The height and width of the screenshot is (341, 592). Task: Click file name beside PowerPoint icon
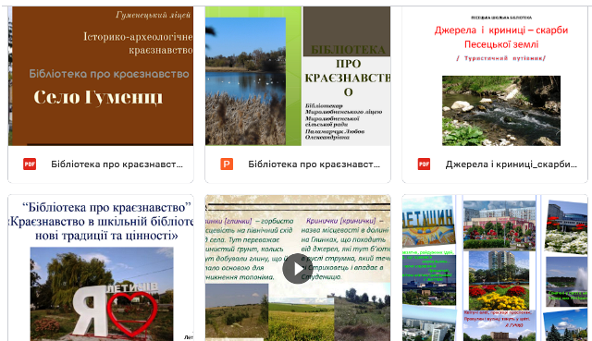[314, 164]
